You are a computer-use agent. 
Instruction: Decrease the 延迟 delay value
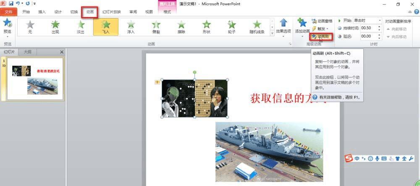379,38
